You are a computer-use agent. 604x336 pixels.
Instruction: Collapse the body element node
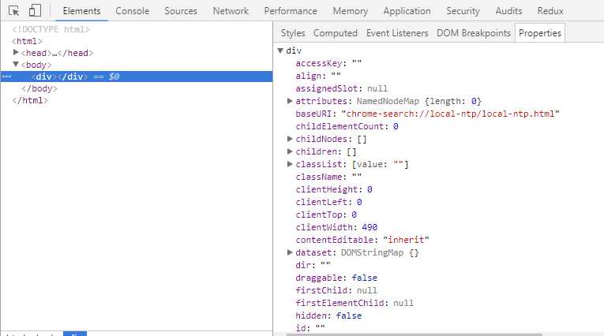tap(16, 64)
